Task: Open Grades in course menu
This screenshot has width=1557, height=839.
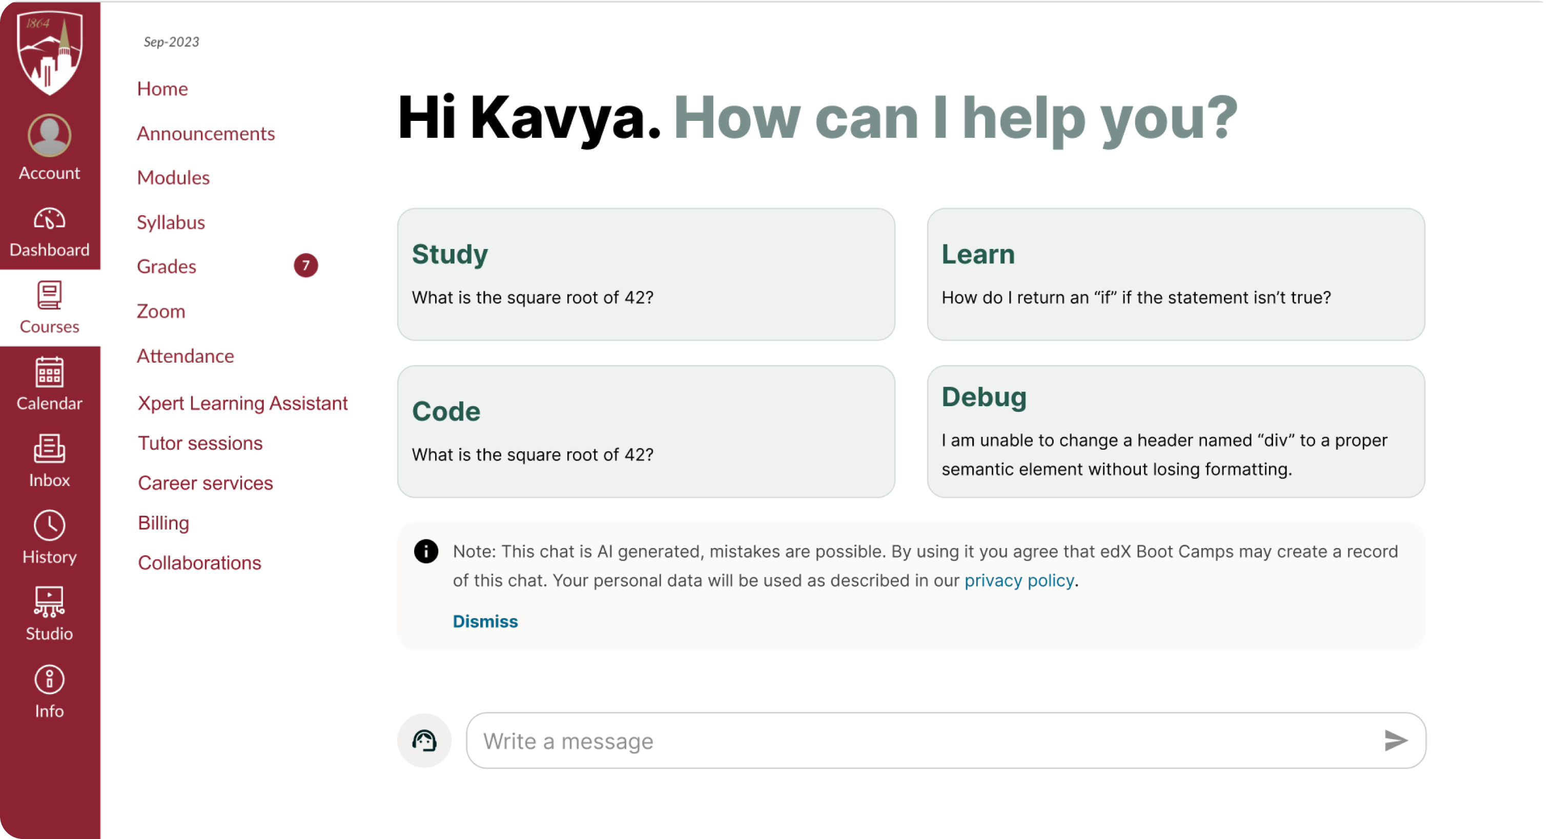Action: (x=167, y=266)
